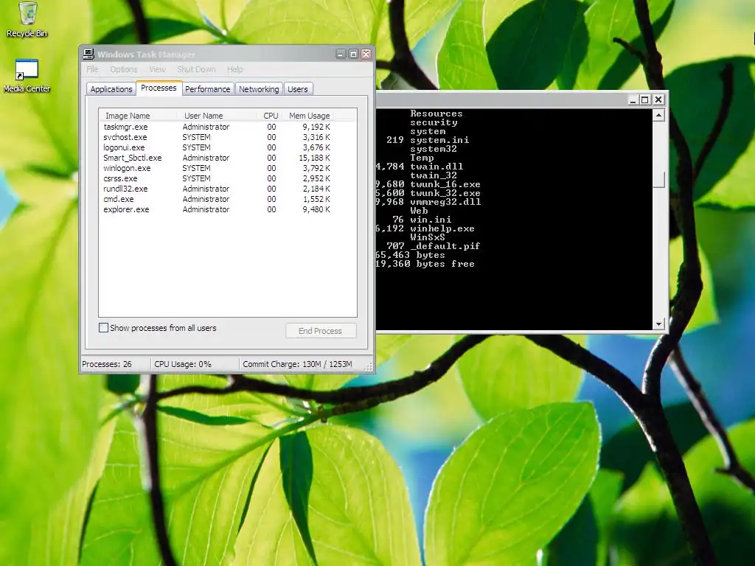Click the Task Manager title bar icon

pyautogui.click(x=88, y=54)
